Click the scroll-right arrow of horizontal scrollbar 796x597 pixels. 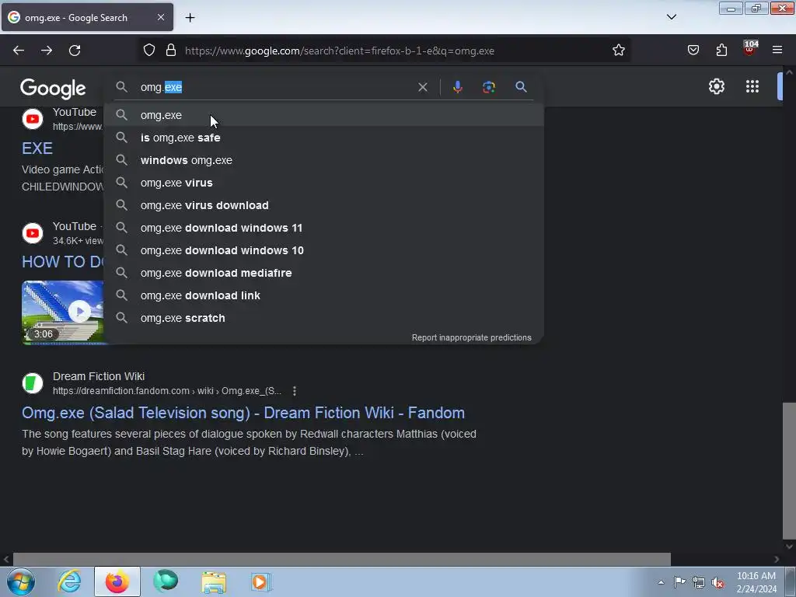tap(777, 560)
